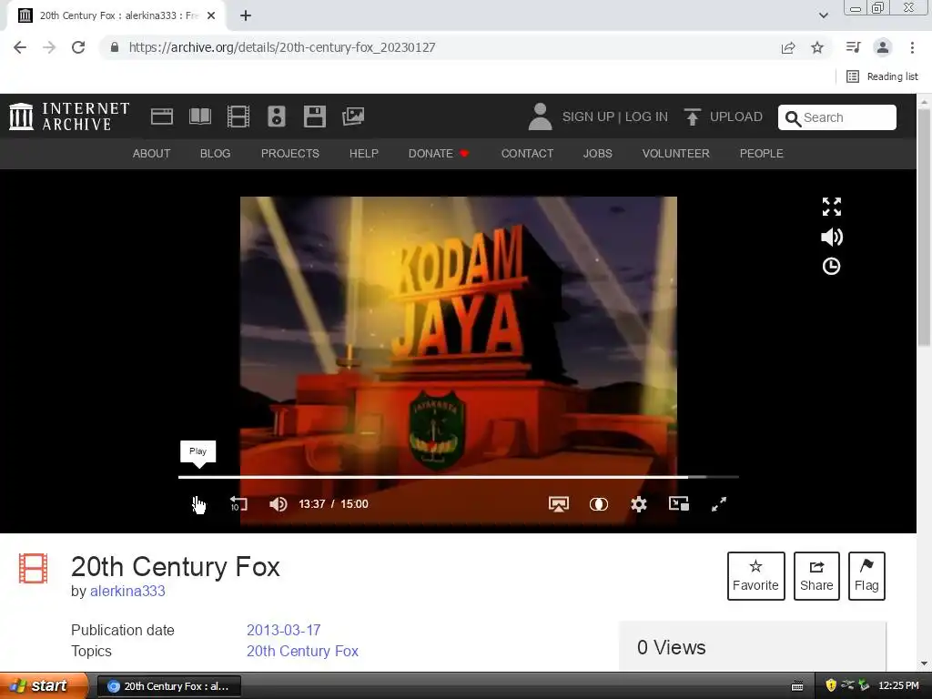Open the Software floppy disk icon
Screen dimensions: 932x699
pyautogui.click(x=314, y=116)
